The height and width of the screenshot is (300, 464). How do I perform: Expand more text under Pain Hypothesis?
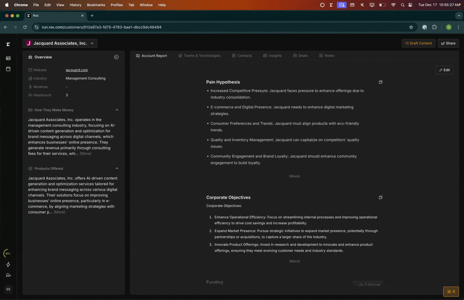(x=294, y=176)
